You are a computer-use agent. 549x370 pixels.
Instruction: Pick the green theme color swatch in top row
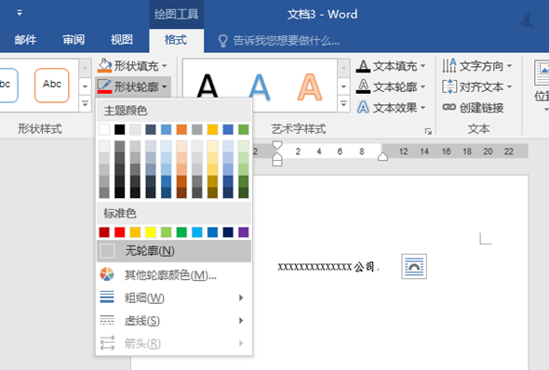244,129
